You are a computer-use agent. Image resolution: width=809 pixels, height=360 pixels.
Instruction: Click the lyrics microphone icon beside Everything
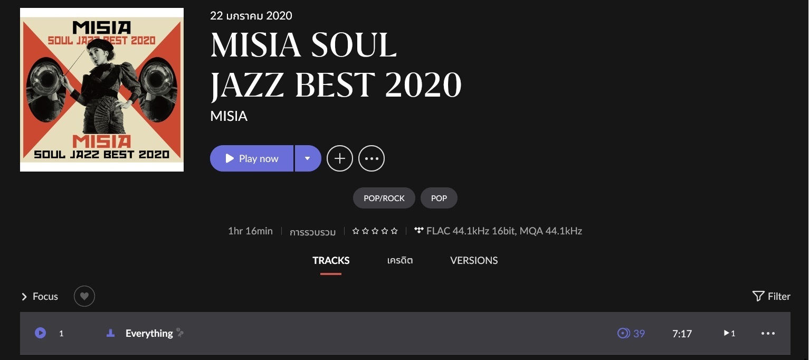click(x=180, y=333)
